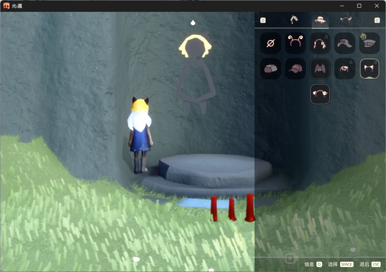Select the rock-shaped hat

(271, 69)
